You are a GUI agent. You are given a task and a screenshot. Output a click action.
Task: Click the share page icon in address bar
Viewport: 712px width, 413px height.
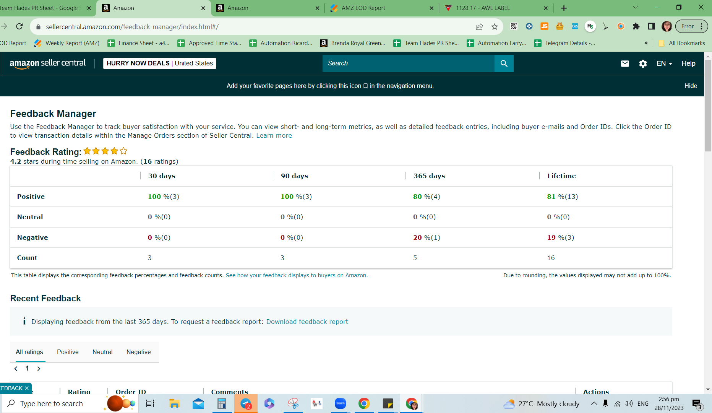pos(479,26)
